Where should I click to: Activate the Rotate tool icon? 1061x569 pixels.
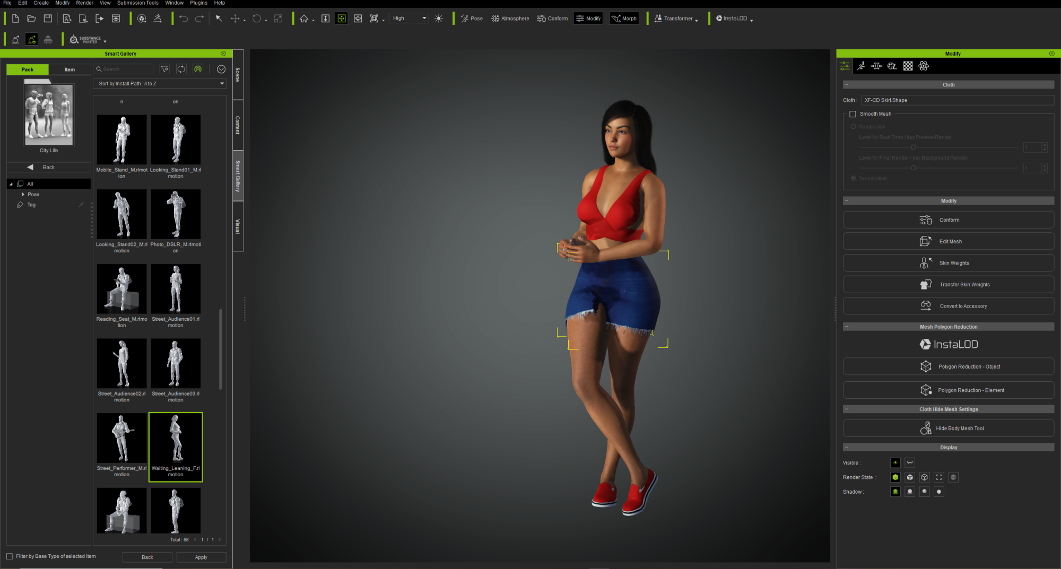coord(257,19)
